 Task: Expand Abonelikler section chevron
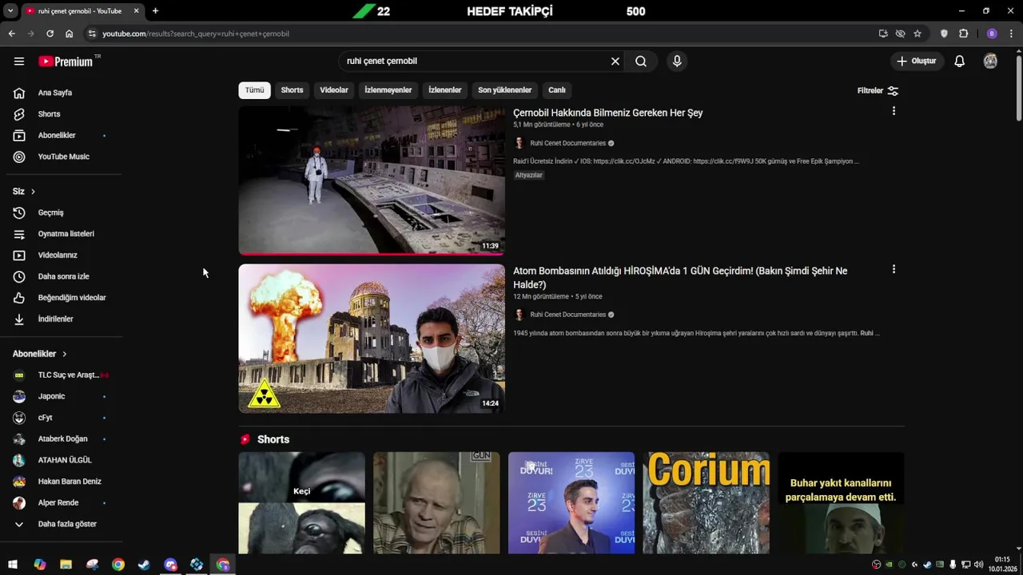tap(65, 354)
